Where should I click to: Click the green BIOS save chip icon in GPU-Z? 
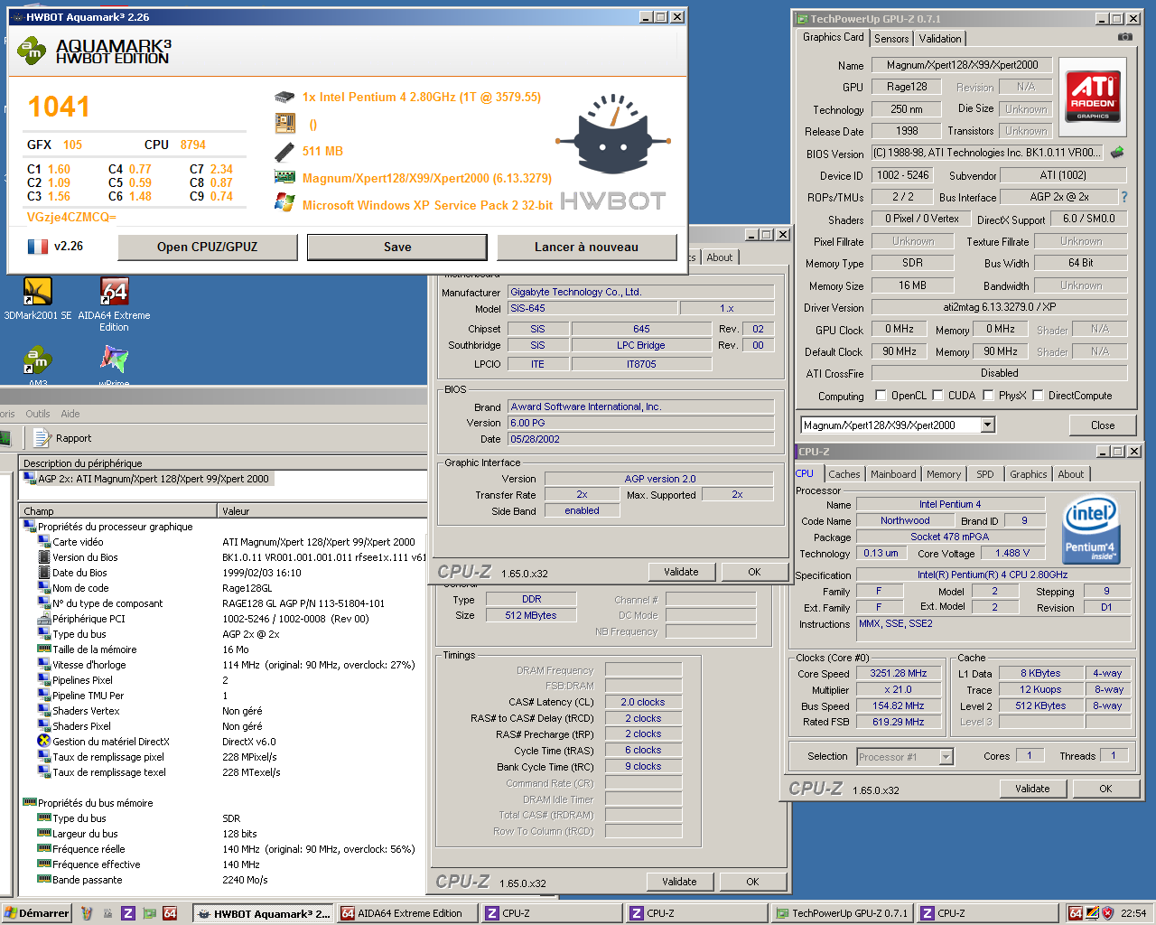tap(1117, 153)
